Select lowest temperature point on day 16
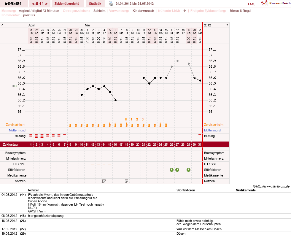 (x=115, y=100)
